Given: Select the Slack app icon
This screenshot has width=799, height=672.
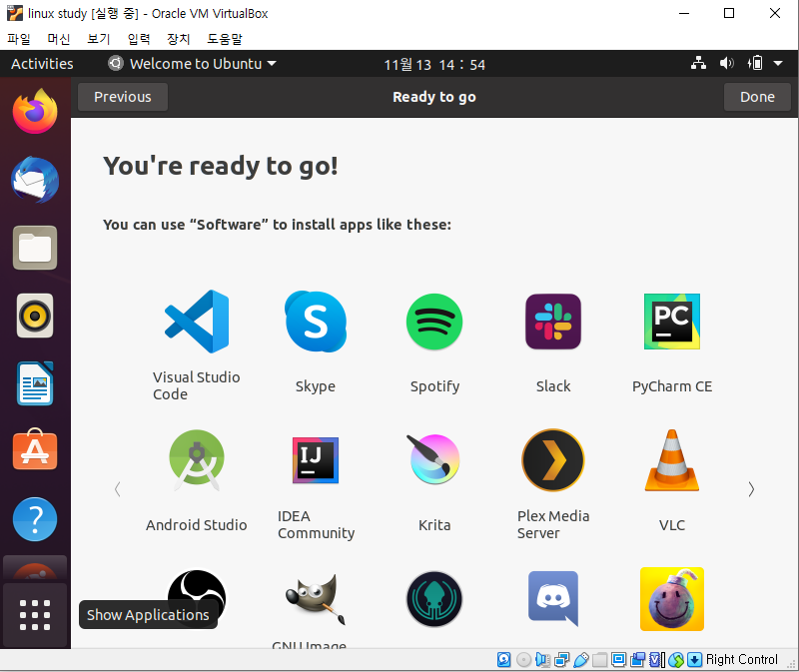Looking at the screenshot, I should point(553,322).
